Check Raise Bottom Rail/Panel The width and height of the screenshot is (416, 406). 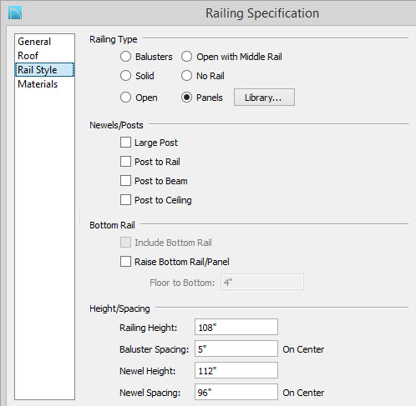point(125,262)
